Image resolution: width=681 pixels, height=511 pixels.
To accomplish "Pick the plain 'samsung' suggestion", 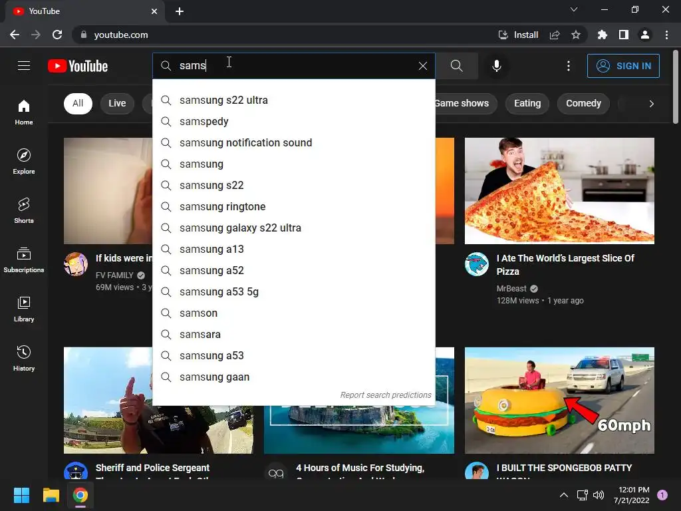I will click(293, 164).
